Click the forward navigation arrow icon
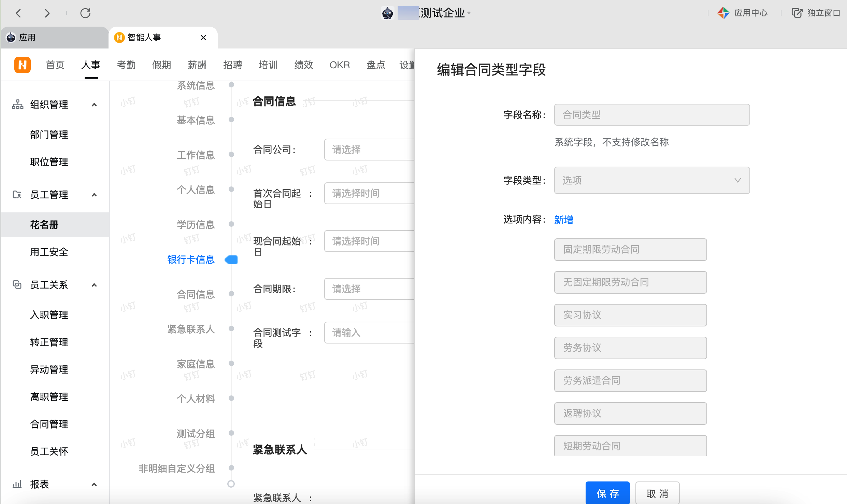Viewport: 847px width, 504px height. pyautogui.click(x=47, y=13)
